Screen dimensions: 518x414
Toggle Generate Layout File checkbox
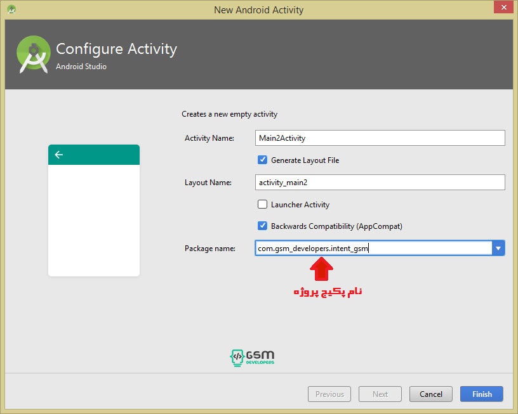click(262, 160)
